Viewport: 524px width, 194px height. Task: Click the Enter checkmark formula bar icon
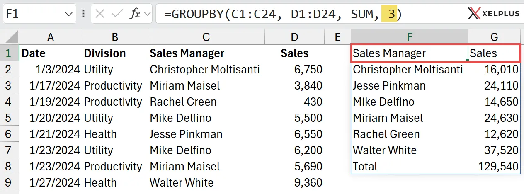pyautogui.click(x=117, y=14)
